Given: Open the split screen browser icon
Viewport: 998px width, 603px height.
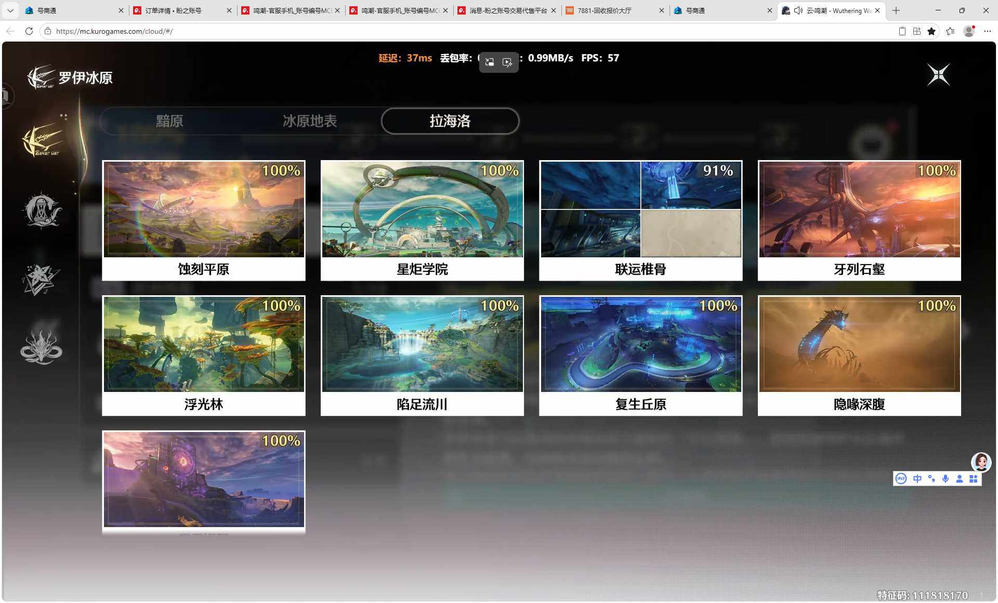Looking at the screenshot, I should [917, 31].
